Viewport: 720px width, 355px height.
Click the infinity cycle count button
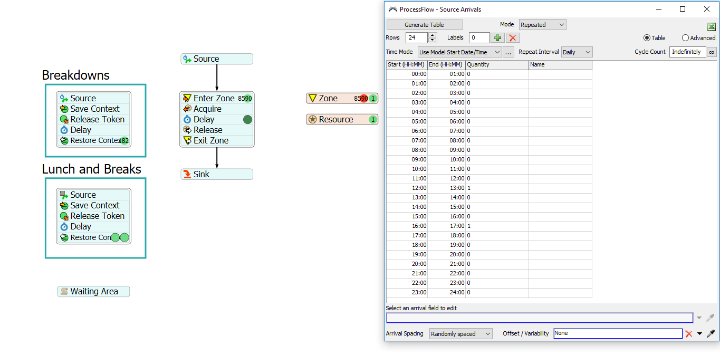tap(712, 52)
